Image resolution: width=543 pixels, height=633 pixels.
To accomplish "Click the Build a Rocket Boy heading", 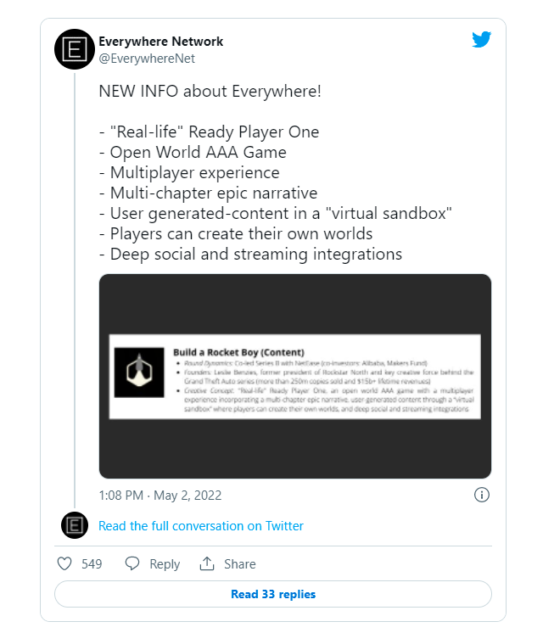I will [x=238, y=352].
